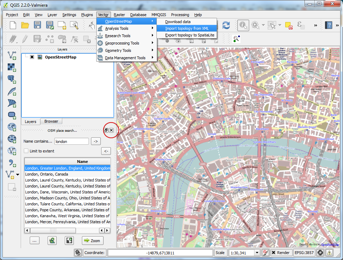Select the Identify Features tool
The image size is (343, 260).
click(x=243, y=25)
